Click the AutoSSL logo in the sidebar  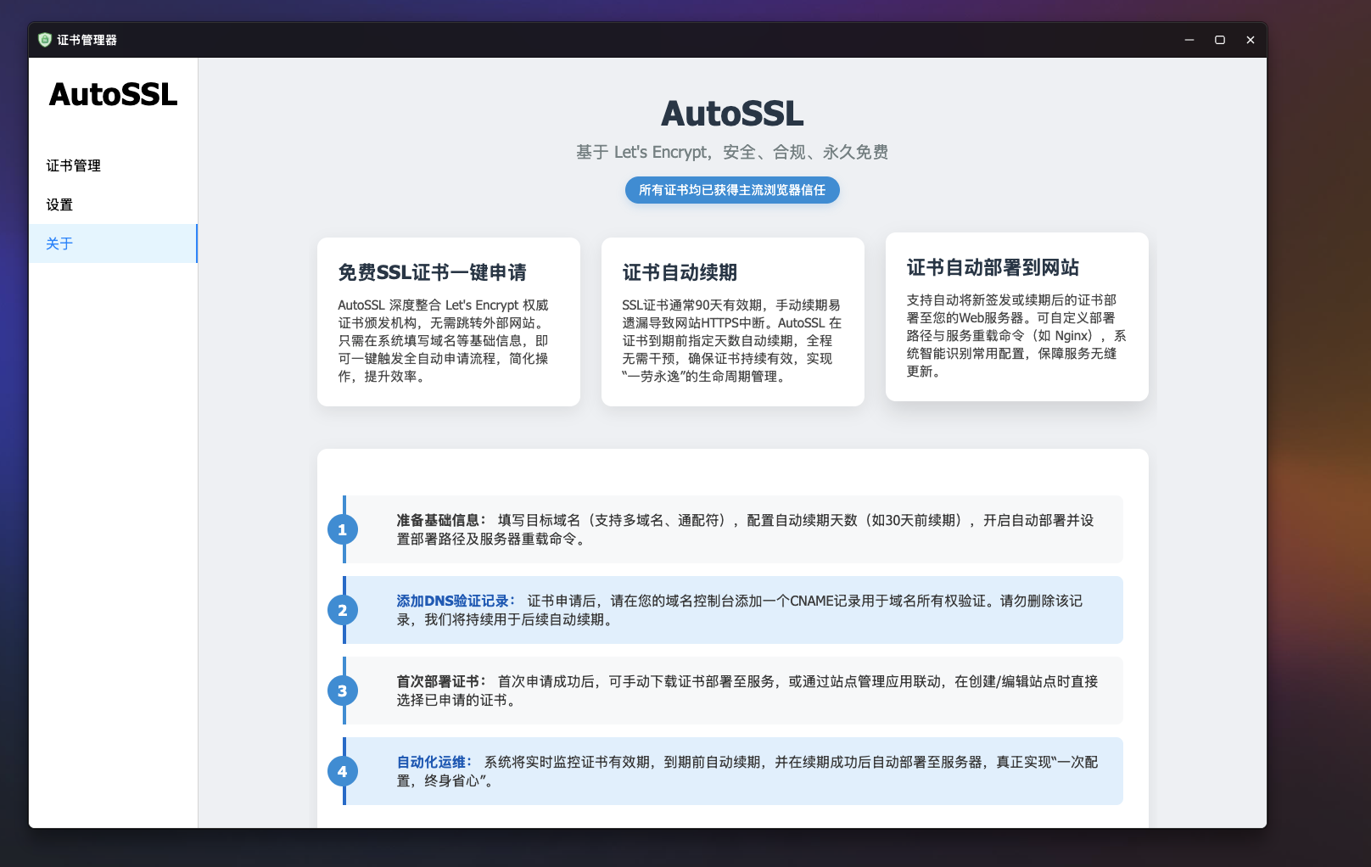(x=113, y=94)
